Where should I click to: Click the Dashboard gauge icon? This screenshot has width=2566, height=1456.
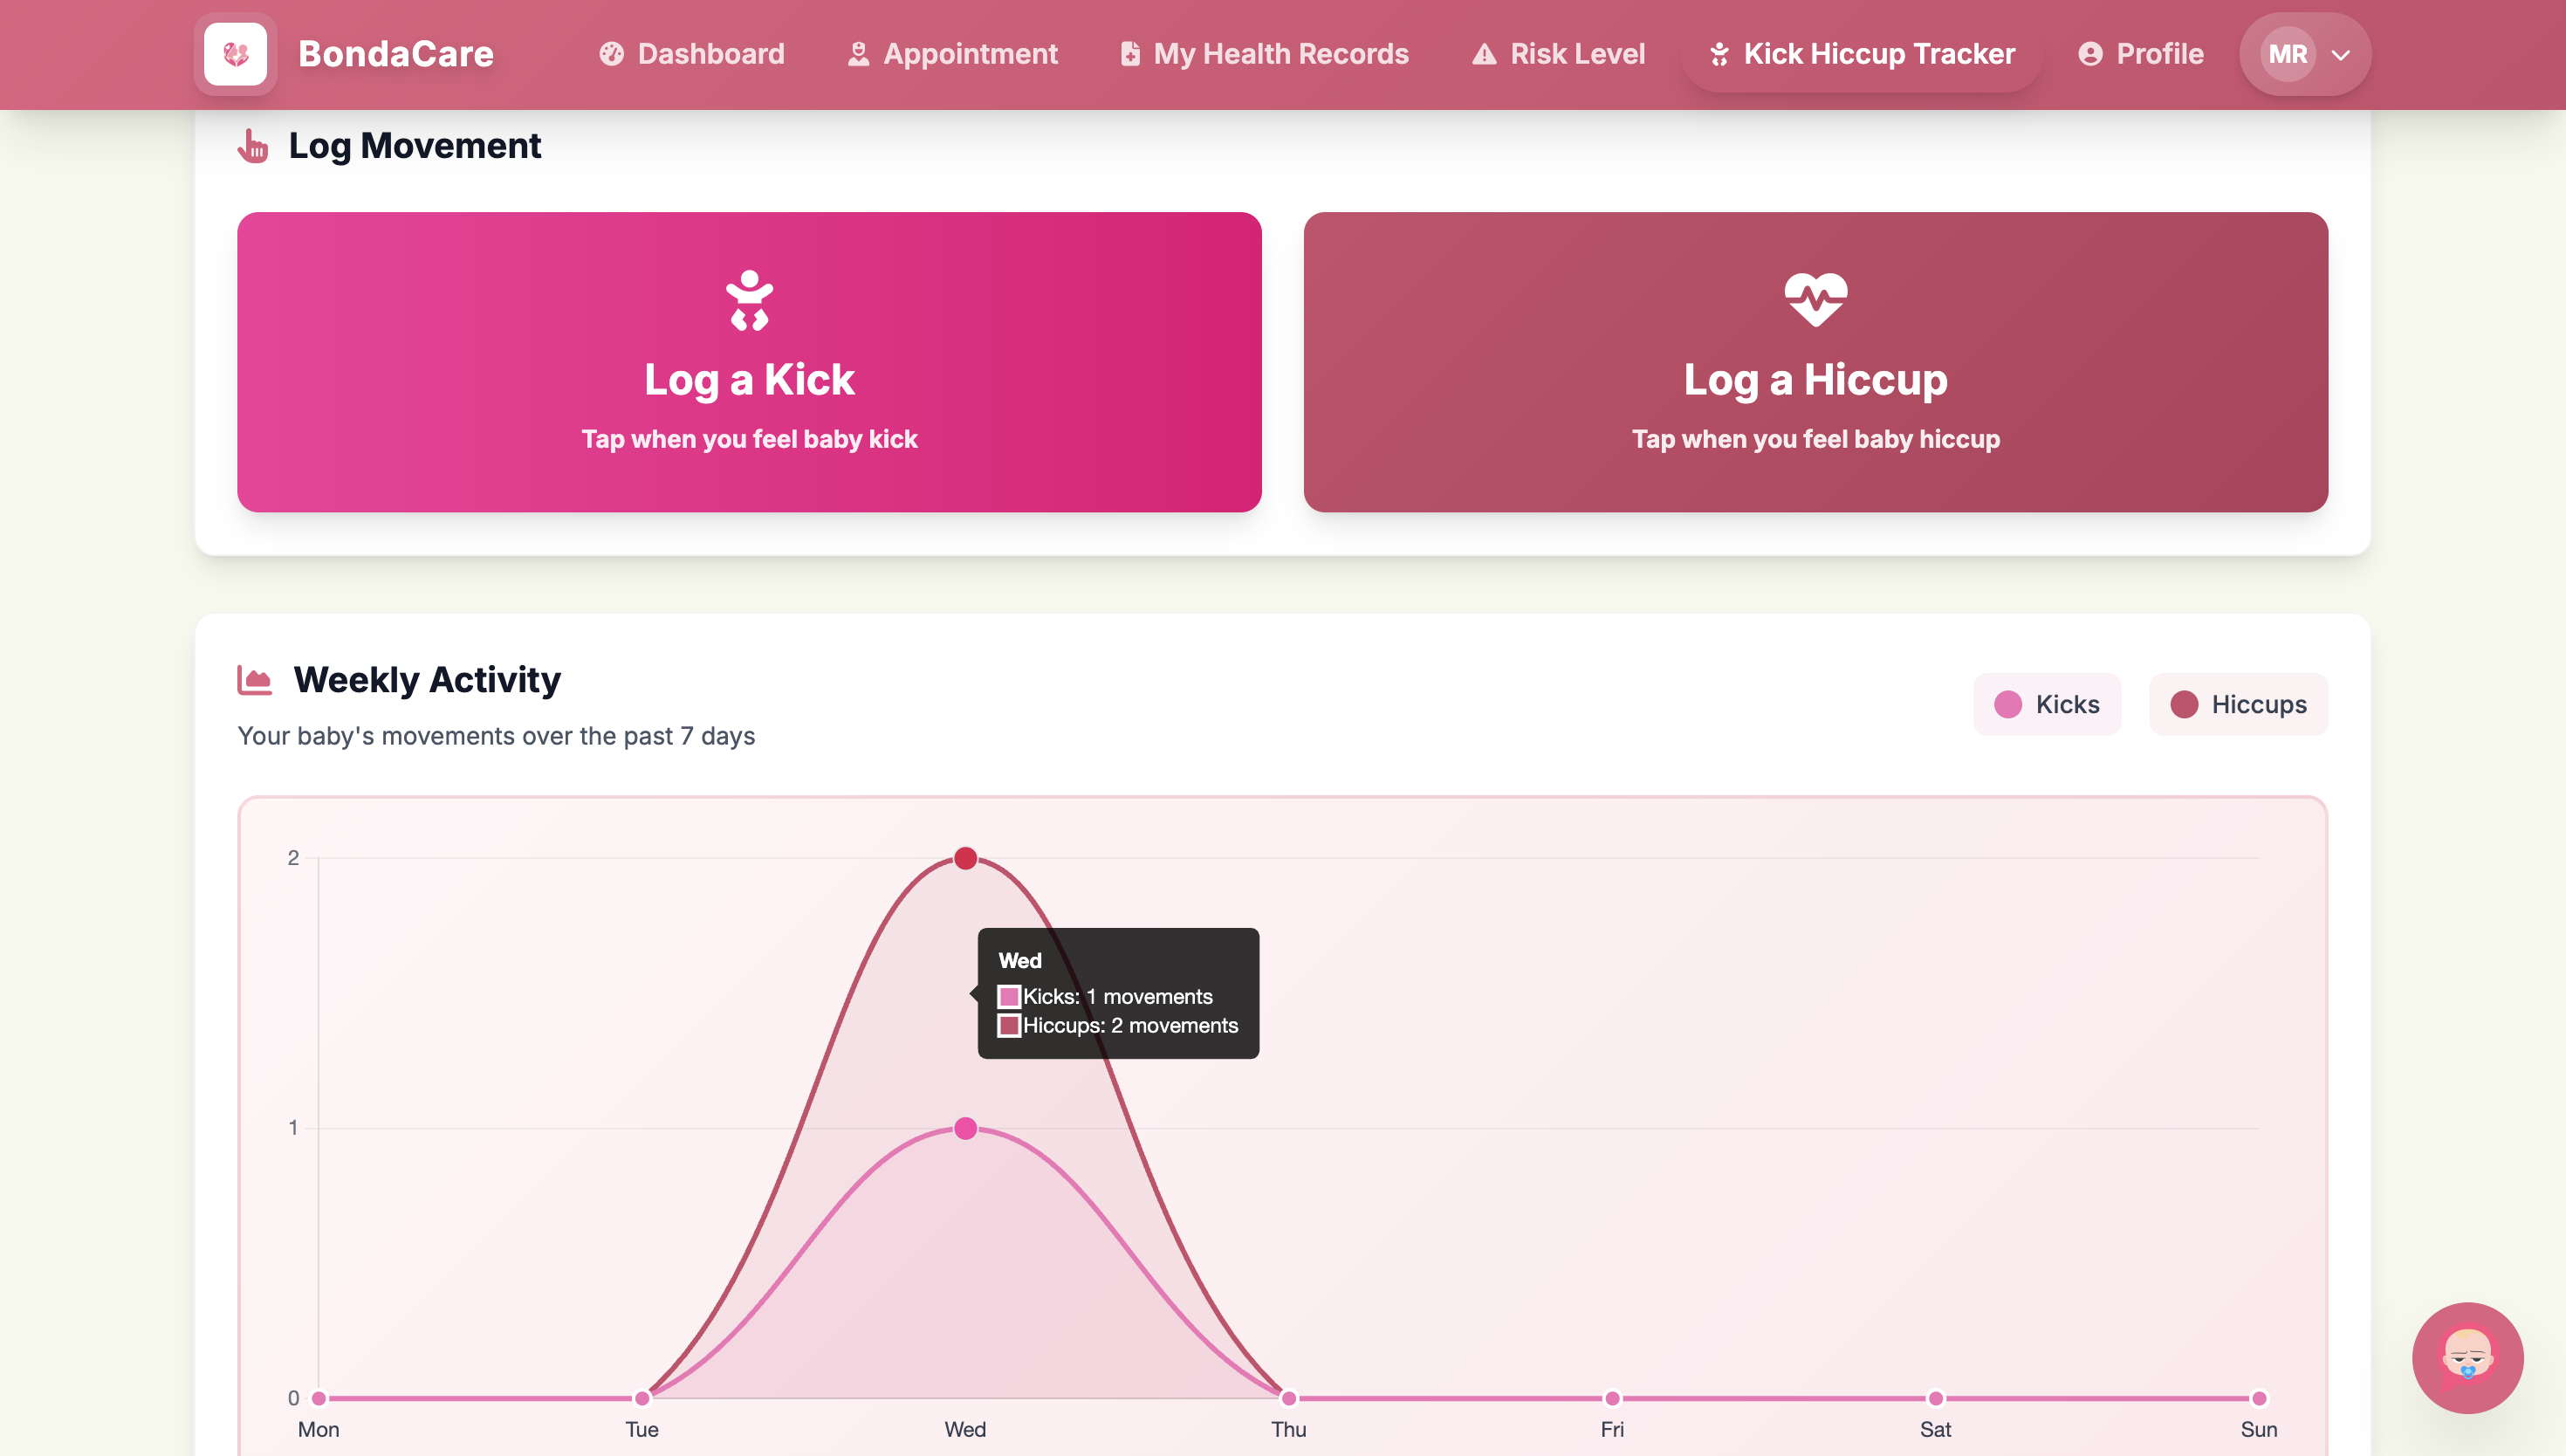[x=611, y=54]
